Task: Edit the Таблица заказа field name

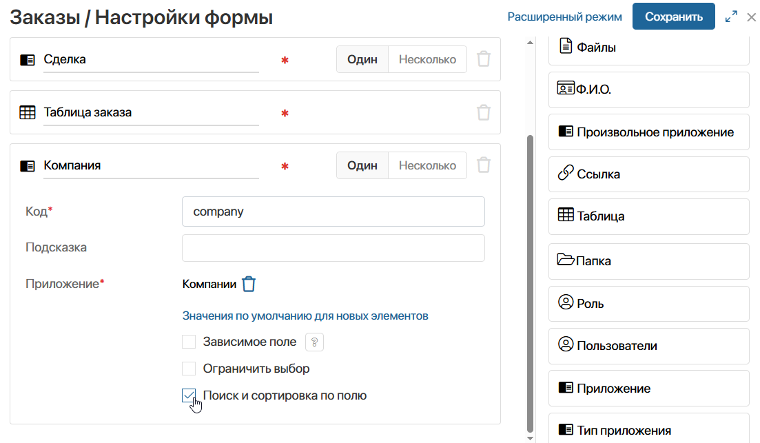Action: pos(151,113)
